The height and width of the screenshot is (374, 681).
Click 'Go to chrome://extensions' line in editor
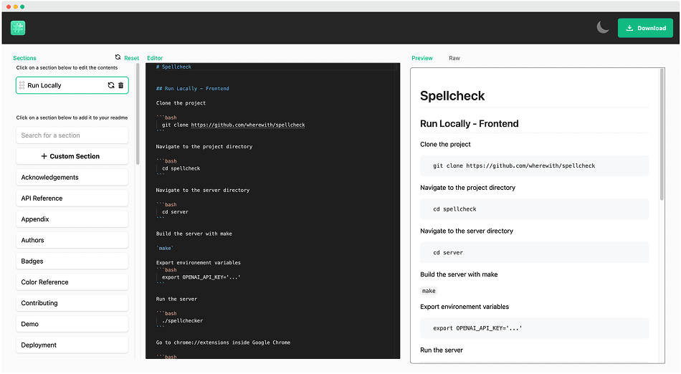[x=223, y=342]
